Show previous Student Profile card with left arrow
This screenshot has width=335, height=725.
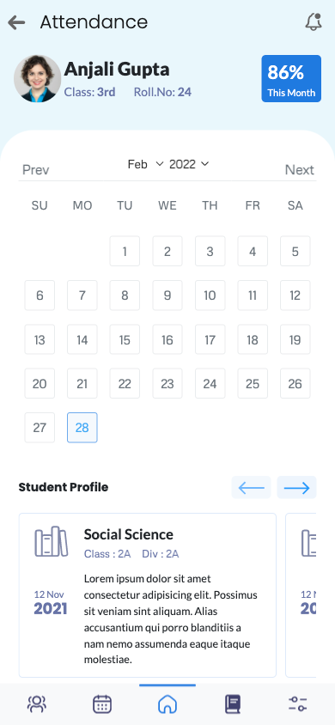252,487
